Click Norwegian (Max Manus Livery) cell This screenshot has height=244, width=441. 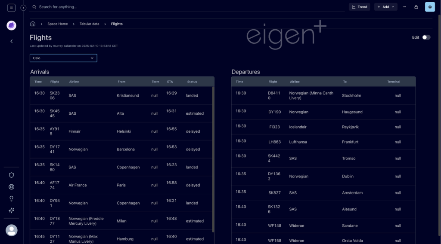pyautogui.click(x=83, y=239)
